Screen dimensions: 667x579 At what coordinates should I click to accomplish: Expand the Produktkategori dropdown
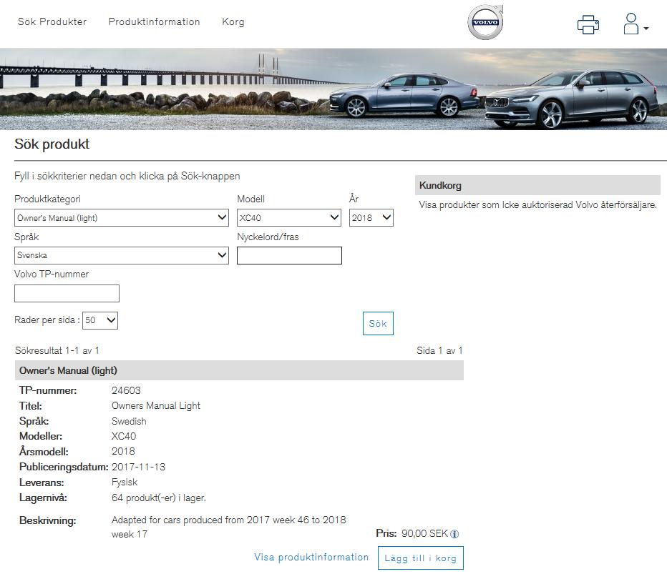point(122,217)
